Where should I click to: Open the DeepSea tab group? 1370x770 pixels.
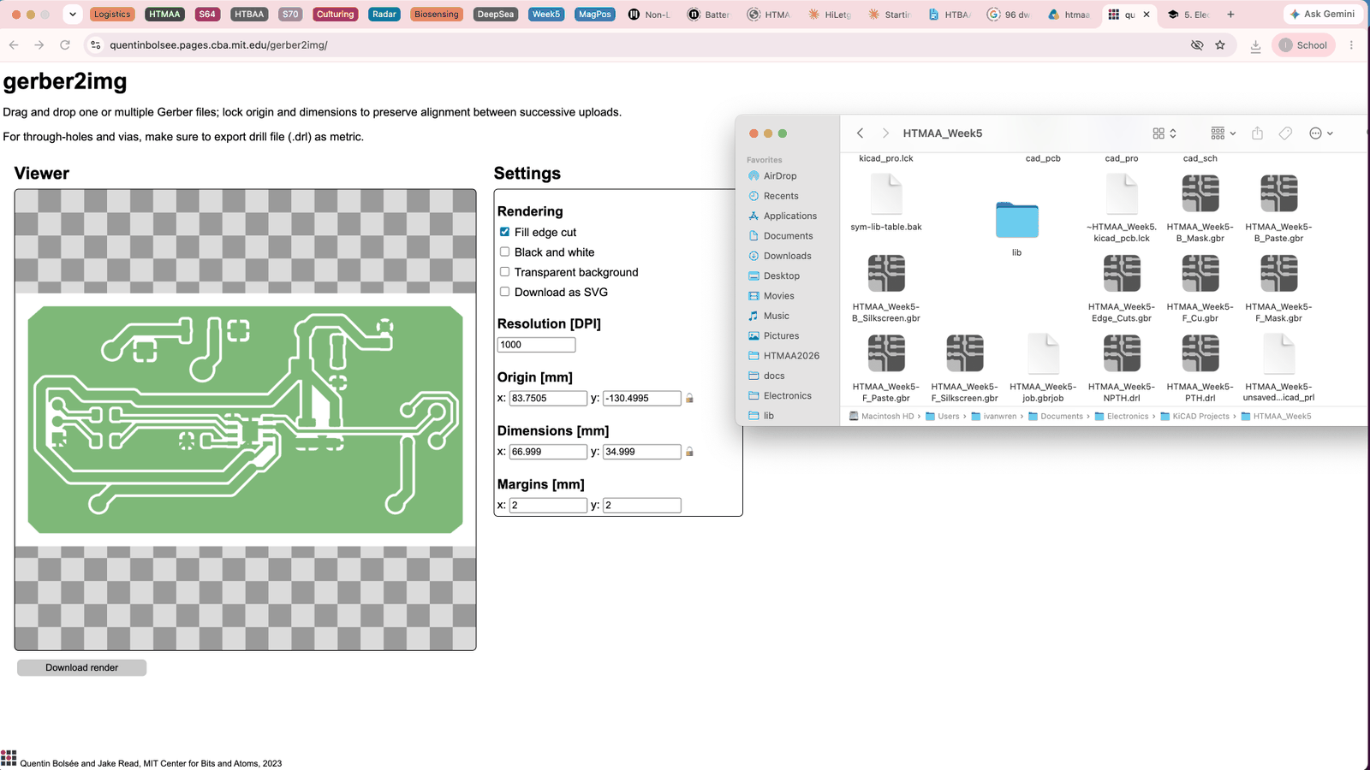click(x=495, y=15)
